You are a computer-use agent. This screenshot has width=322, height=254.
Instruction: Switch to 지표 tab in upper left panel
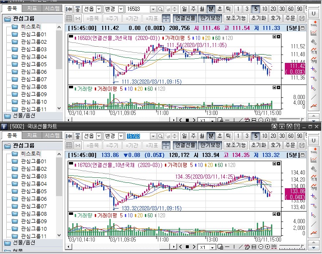[x=32, y=8]
